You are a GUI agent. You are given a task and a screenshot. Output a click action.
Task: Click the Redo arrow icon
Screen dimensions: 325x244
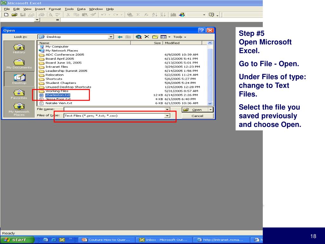tap(116, 15)
